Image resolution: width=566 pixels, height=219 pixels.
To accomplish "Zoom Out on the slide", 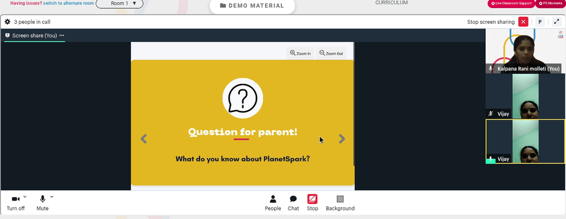I will pos(331,53).
